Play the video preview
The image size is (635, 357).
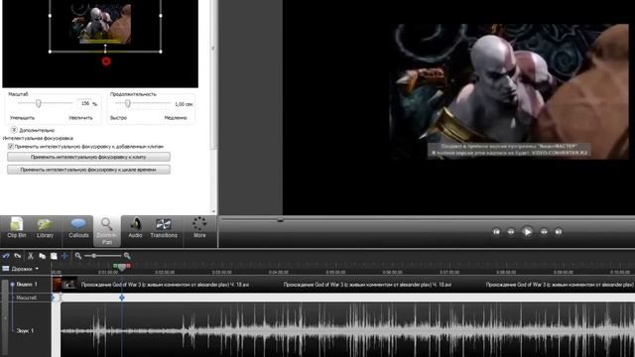(527, 232)
